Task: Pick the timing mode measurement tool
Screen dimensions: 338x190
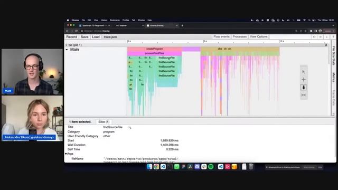Action: (x=304, y=95)
